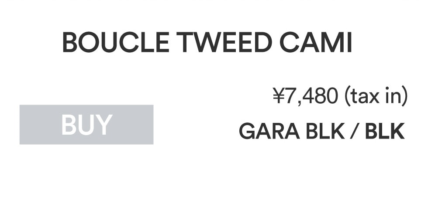Viewport: 428px width, 207px height.
Task: Click the gray BUY button
Action: (x=86, y=125)
